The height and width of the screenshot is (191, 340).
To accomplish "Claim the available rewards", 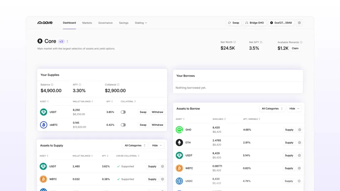I will pos(295,48).
